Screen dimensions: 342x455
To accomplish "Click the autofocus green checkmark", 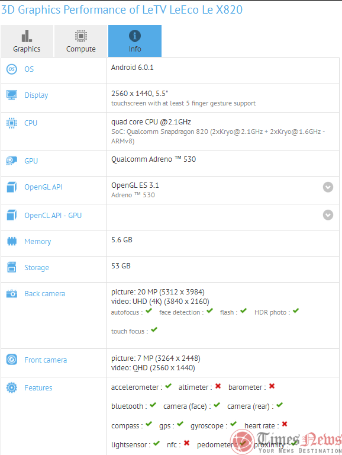I will click(149, 311).
